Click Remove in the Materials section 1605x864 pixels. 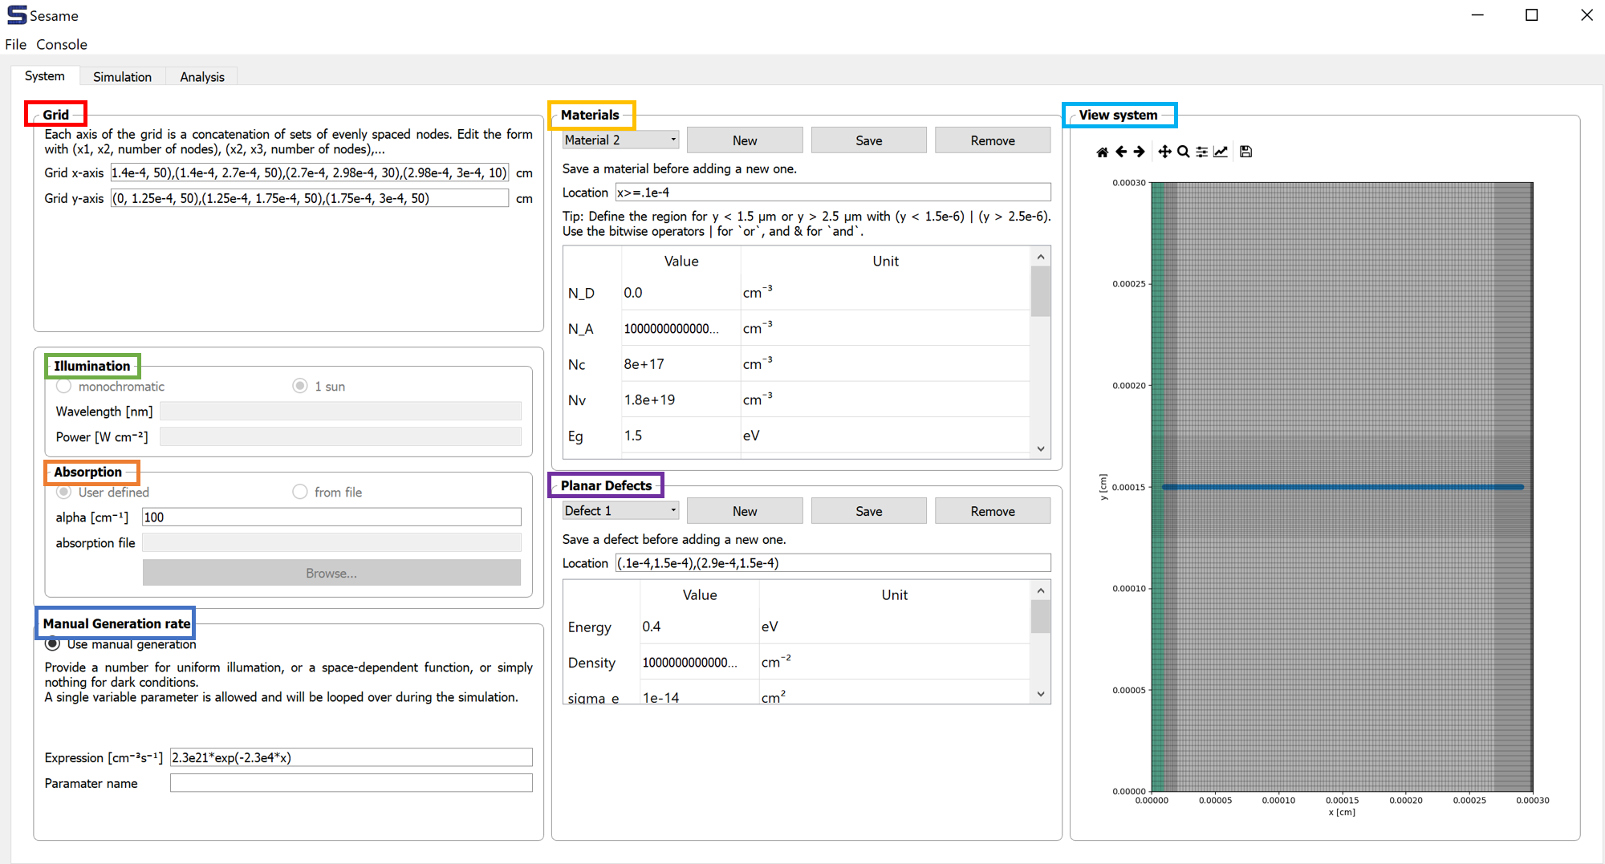coord(993,140)
